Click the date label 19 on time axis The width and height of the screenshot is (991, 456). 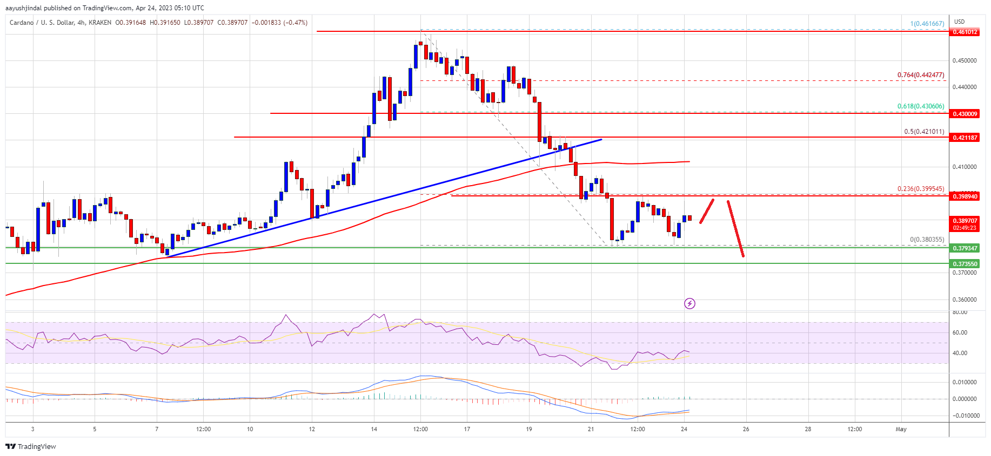point(529,430)
